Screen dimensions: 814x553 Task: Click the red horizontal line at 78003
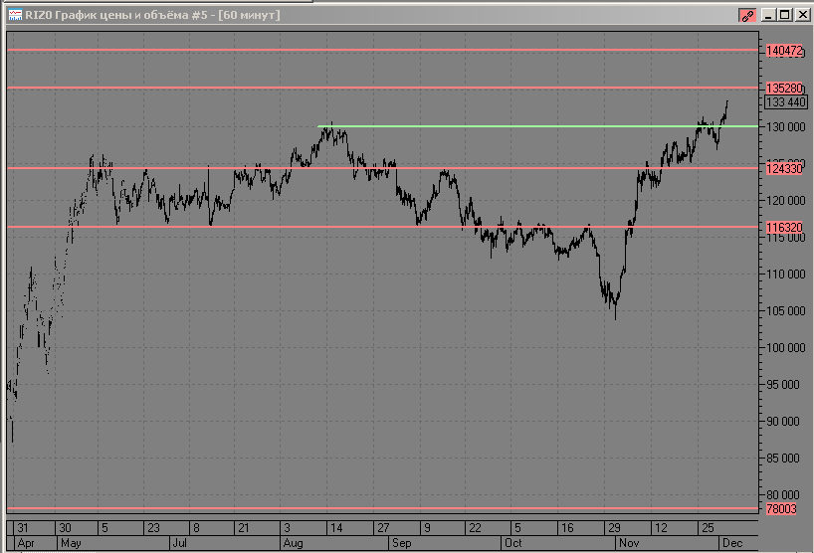tap(382, 508)
